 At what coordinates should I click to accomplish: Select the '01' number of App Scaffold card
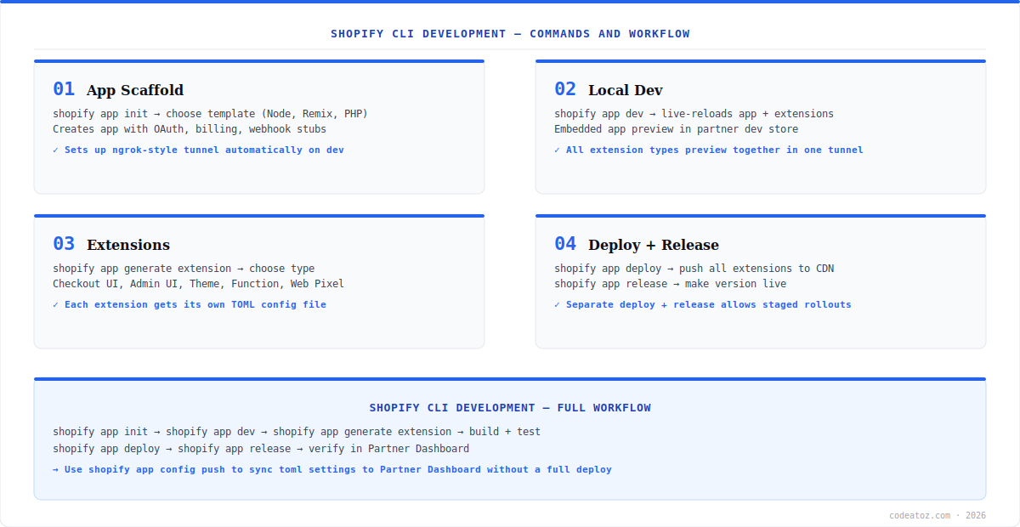click(x=64, y=89)
